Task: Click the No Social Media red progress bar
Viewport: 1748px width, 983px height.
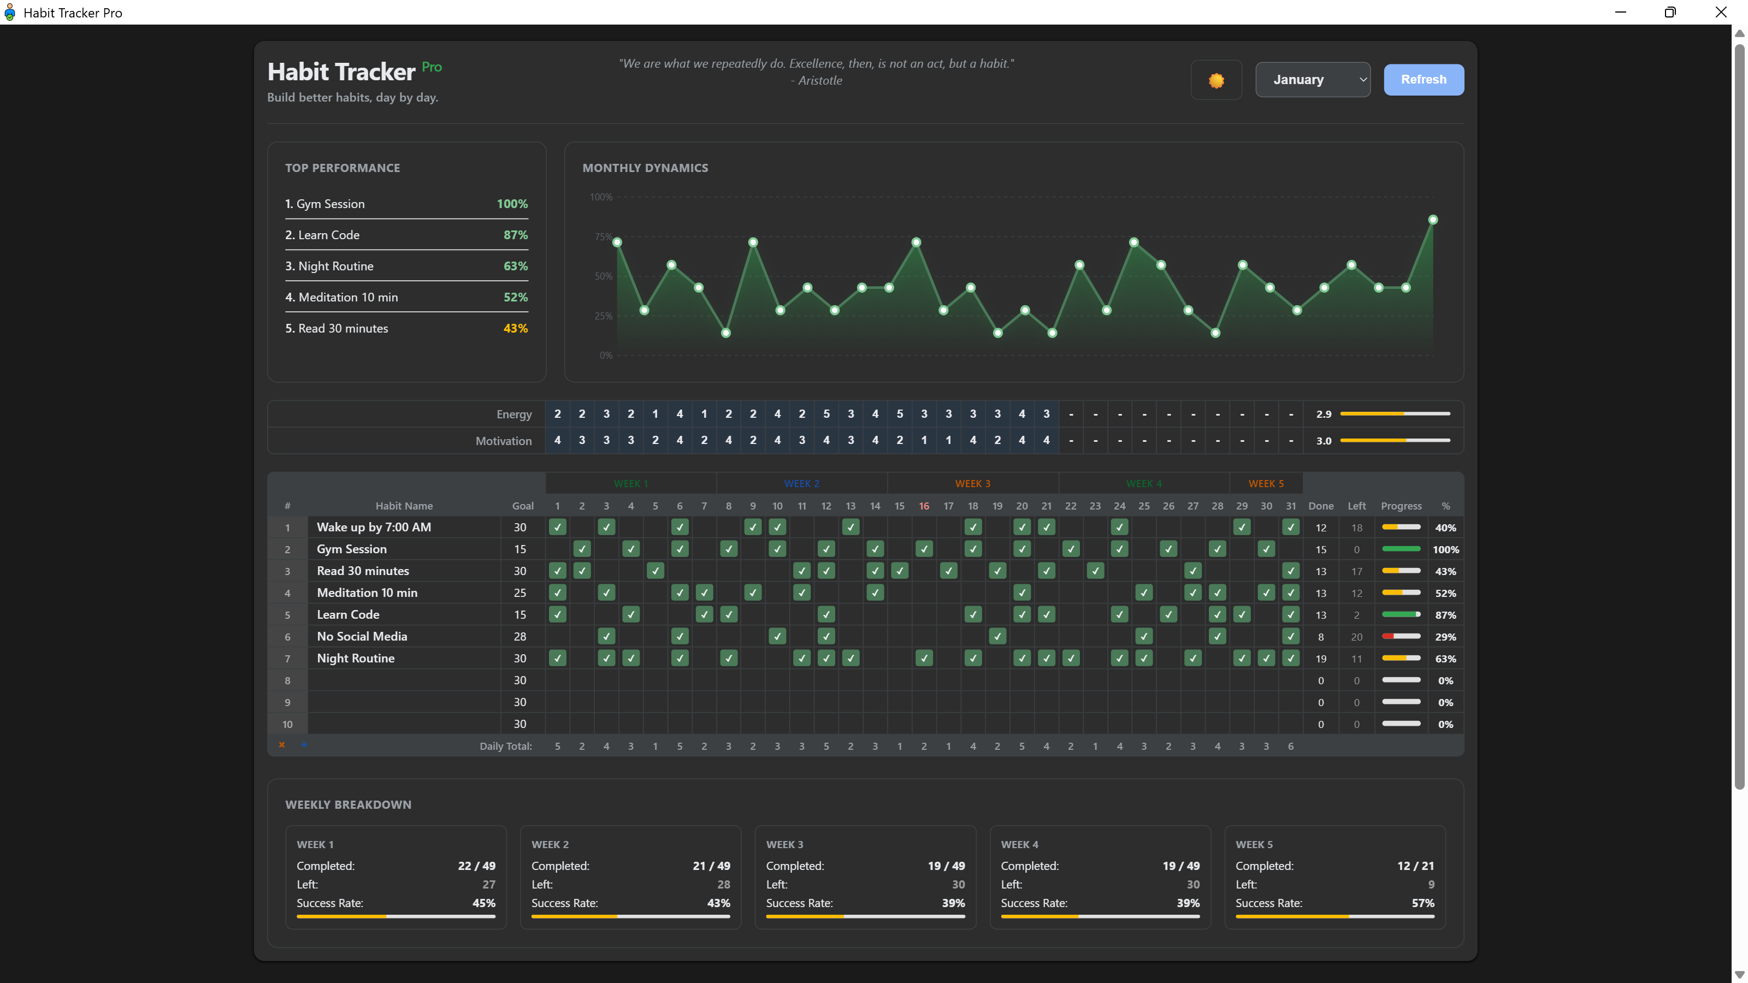Action: point(1401,636)
